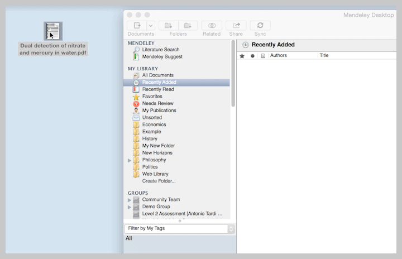Viewport: 402px width, 259px height.
Task: Expand the Philosophy folder triangle
Action: coord(130,160)
